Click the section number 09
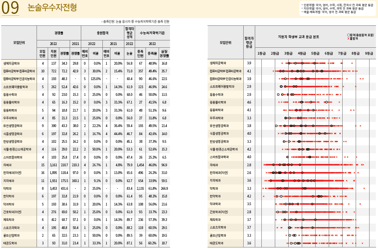 click(10, 8)
